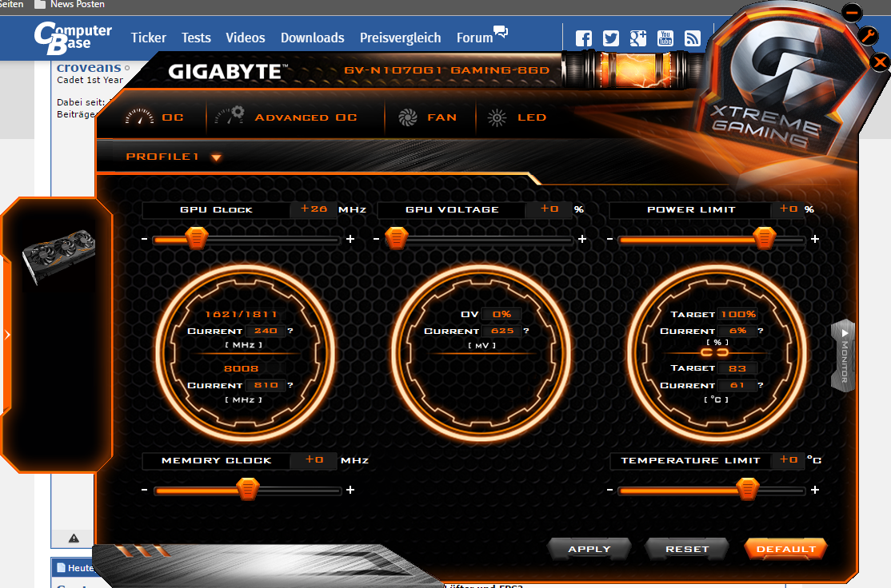
Task: Open Downloads in ComputerBase navigation
Action: (313, 38)
